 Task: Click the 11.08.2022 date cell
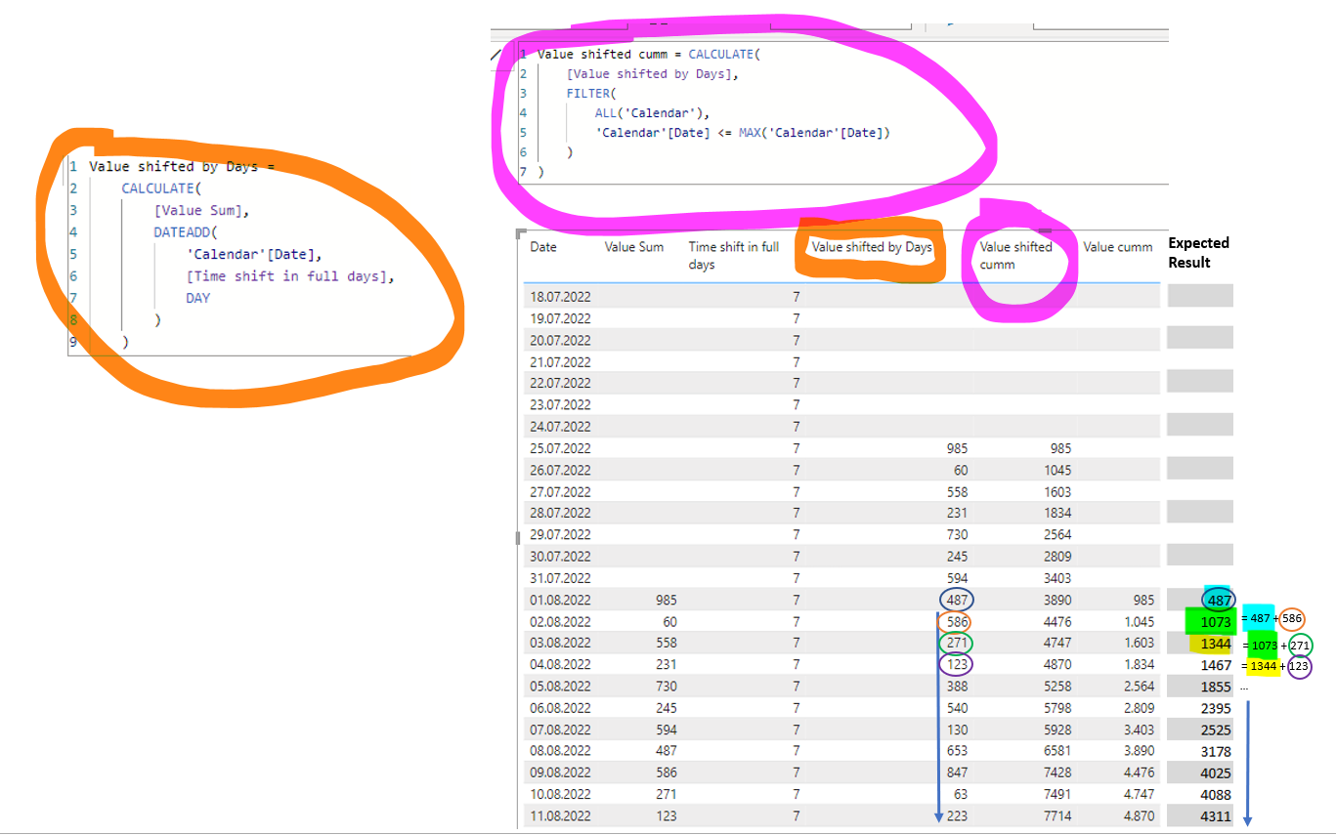pyautogui.click(x=561, y=815)
